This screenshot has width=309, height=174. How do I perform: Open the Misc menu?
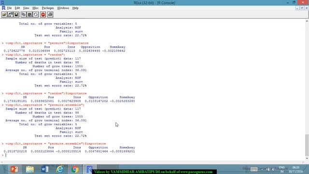35,8
